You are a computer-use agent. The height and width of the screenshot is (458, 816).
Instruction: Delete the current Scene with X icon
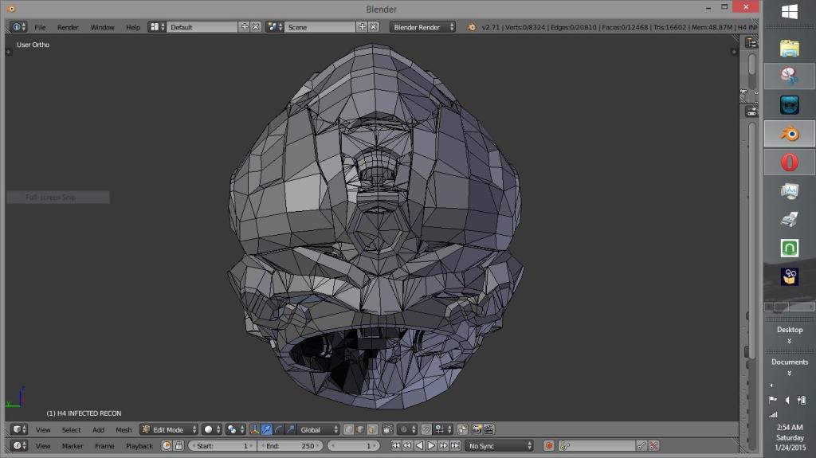(373, 27)
